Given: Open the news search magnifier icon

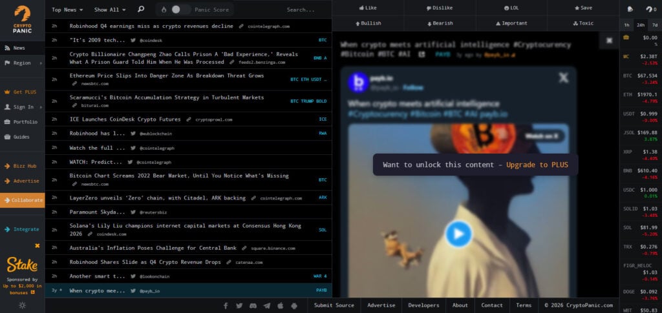Looking at the screenshot, I should click(x=141, y=9).
